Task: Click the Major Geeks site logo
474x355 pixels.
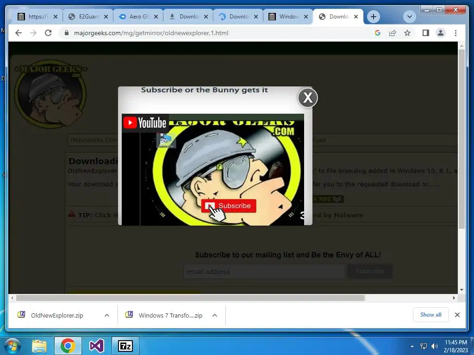Action: [x=50, y=93]
